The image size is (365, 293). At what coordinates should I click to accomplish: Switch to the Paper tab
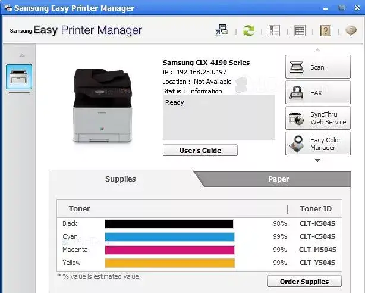click(278, 179)
